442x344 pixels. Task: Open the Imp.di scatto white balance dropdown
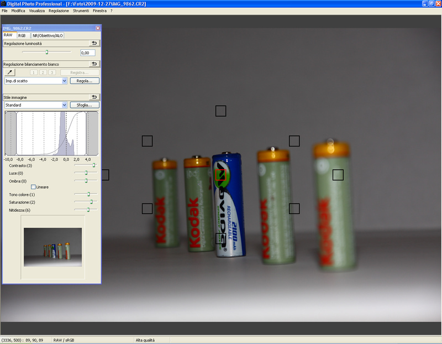(64, 81)
